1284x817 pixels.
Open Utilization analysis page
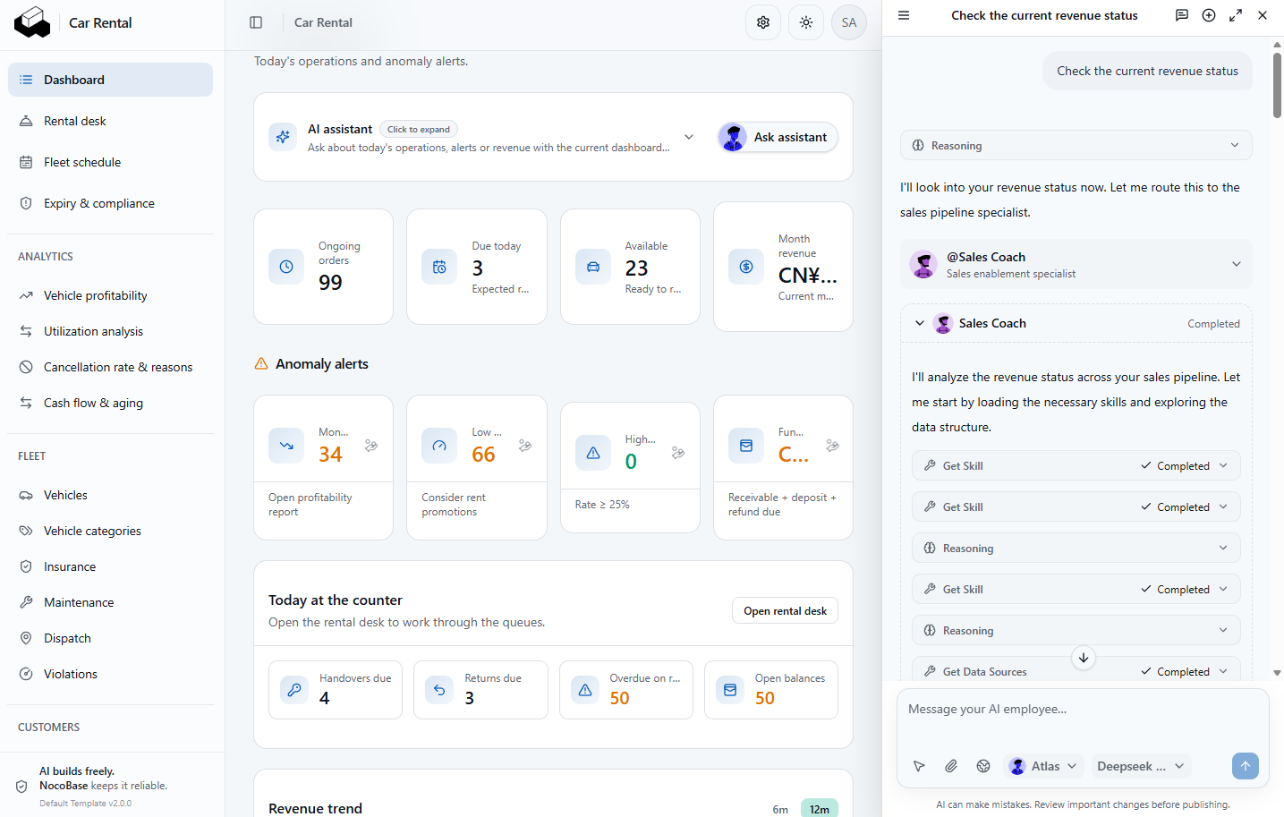click(x=111, y=331)
